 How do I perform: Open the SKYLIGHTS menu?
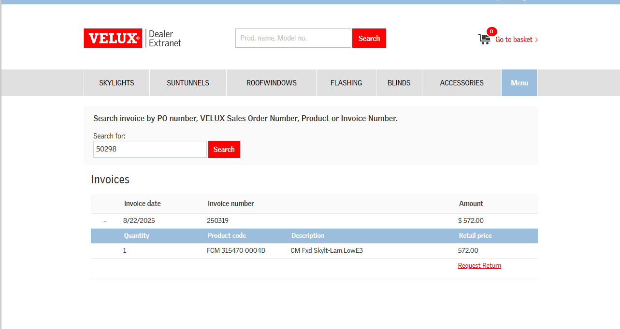click(116, 83)
